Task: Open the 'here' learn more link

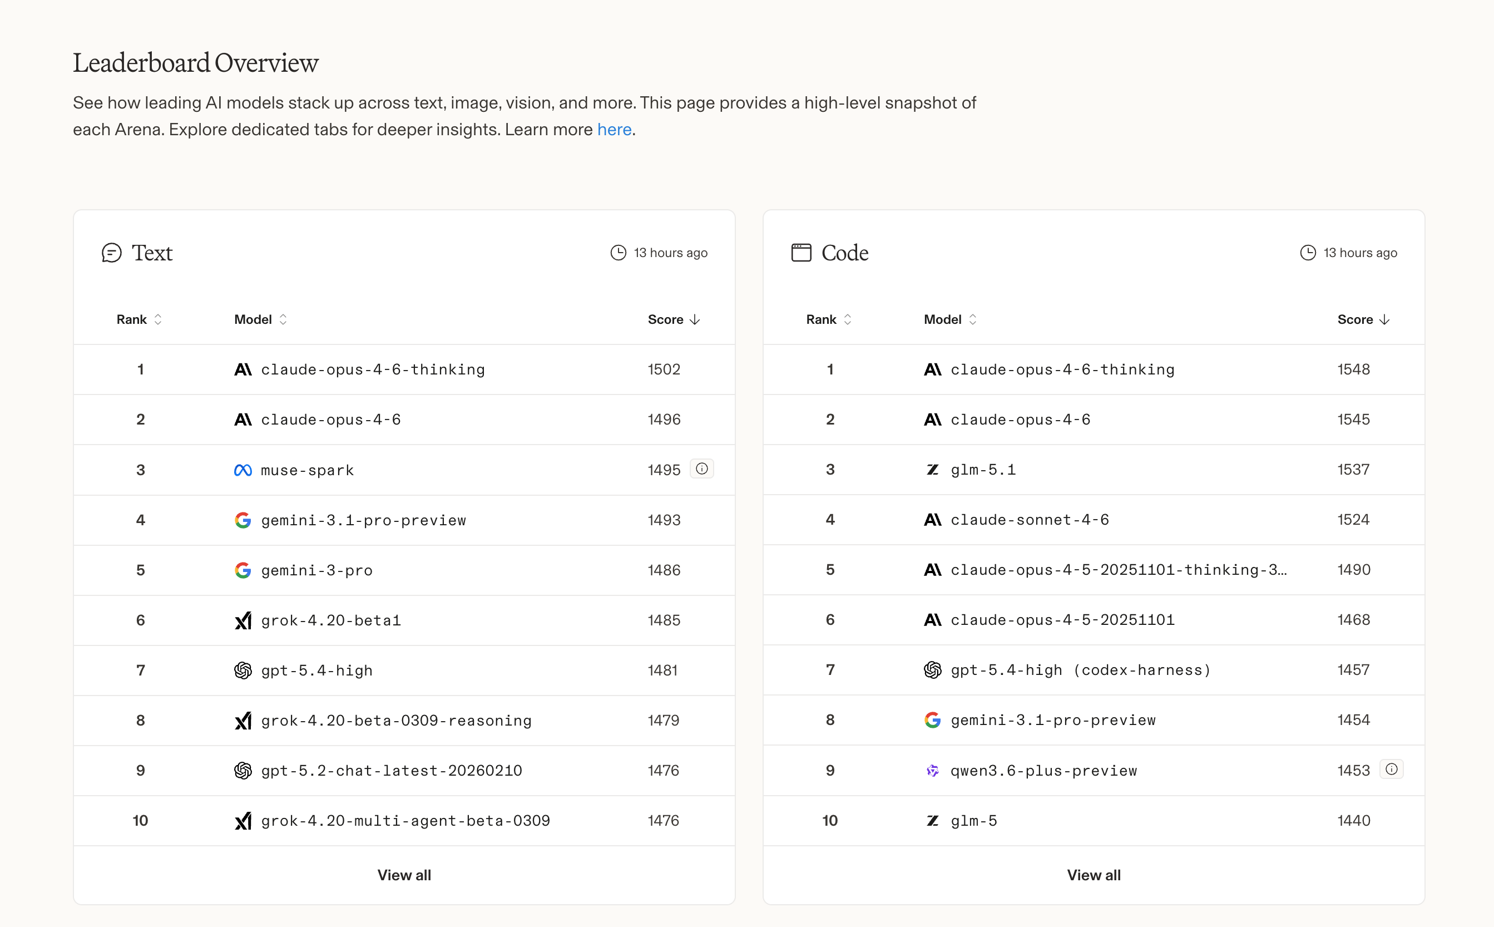Action: (x=614, y=129)
